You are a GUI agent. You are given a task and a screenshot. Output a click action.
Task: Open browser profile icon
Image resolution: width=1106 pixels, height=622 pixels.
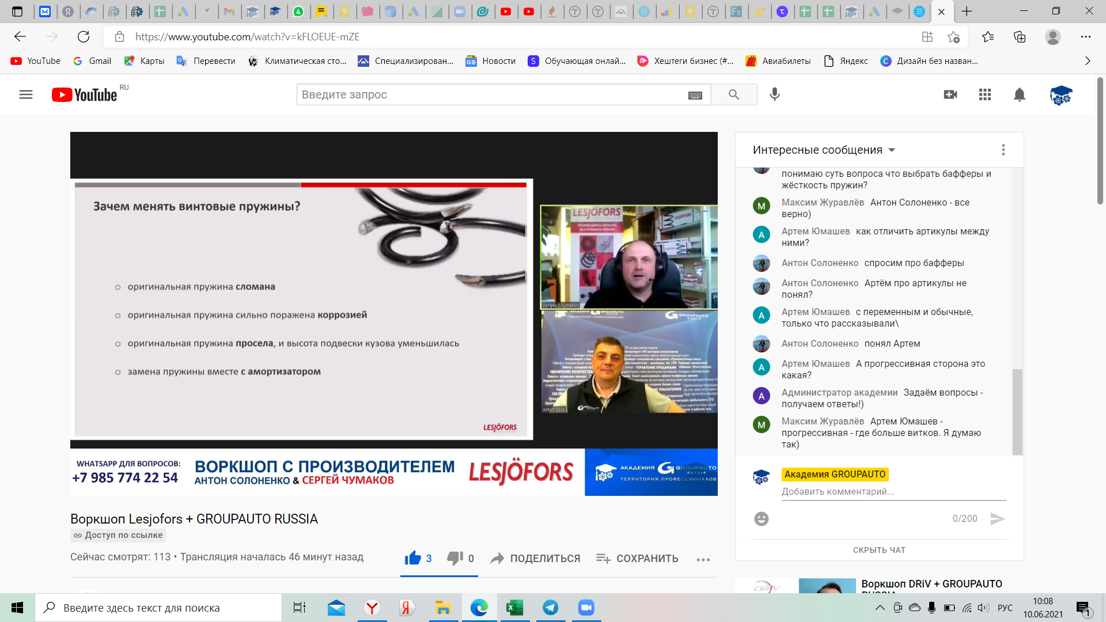click(x=1053, y=37)
